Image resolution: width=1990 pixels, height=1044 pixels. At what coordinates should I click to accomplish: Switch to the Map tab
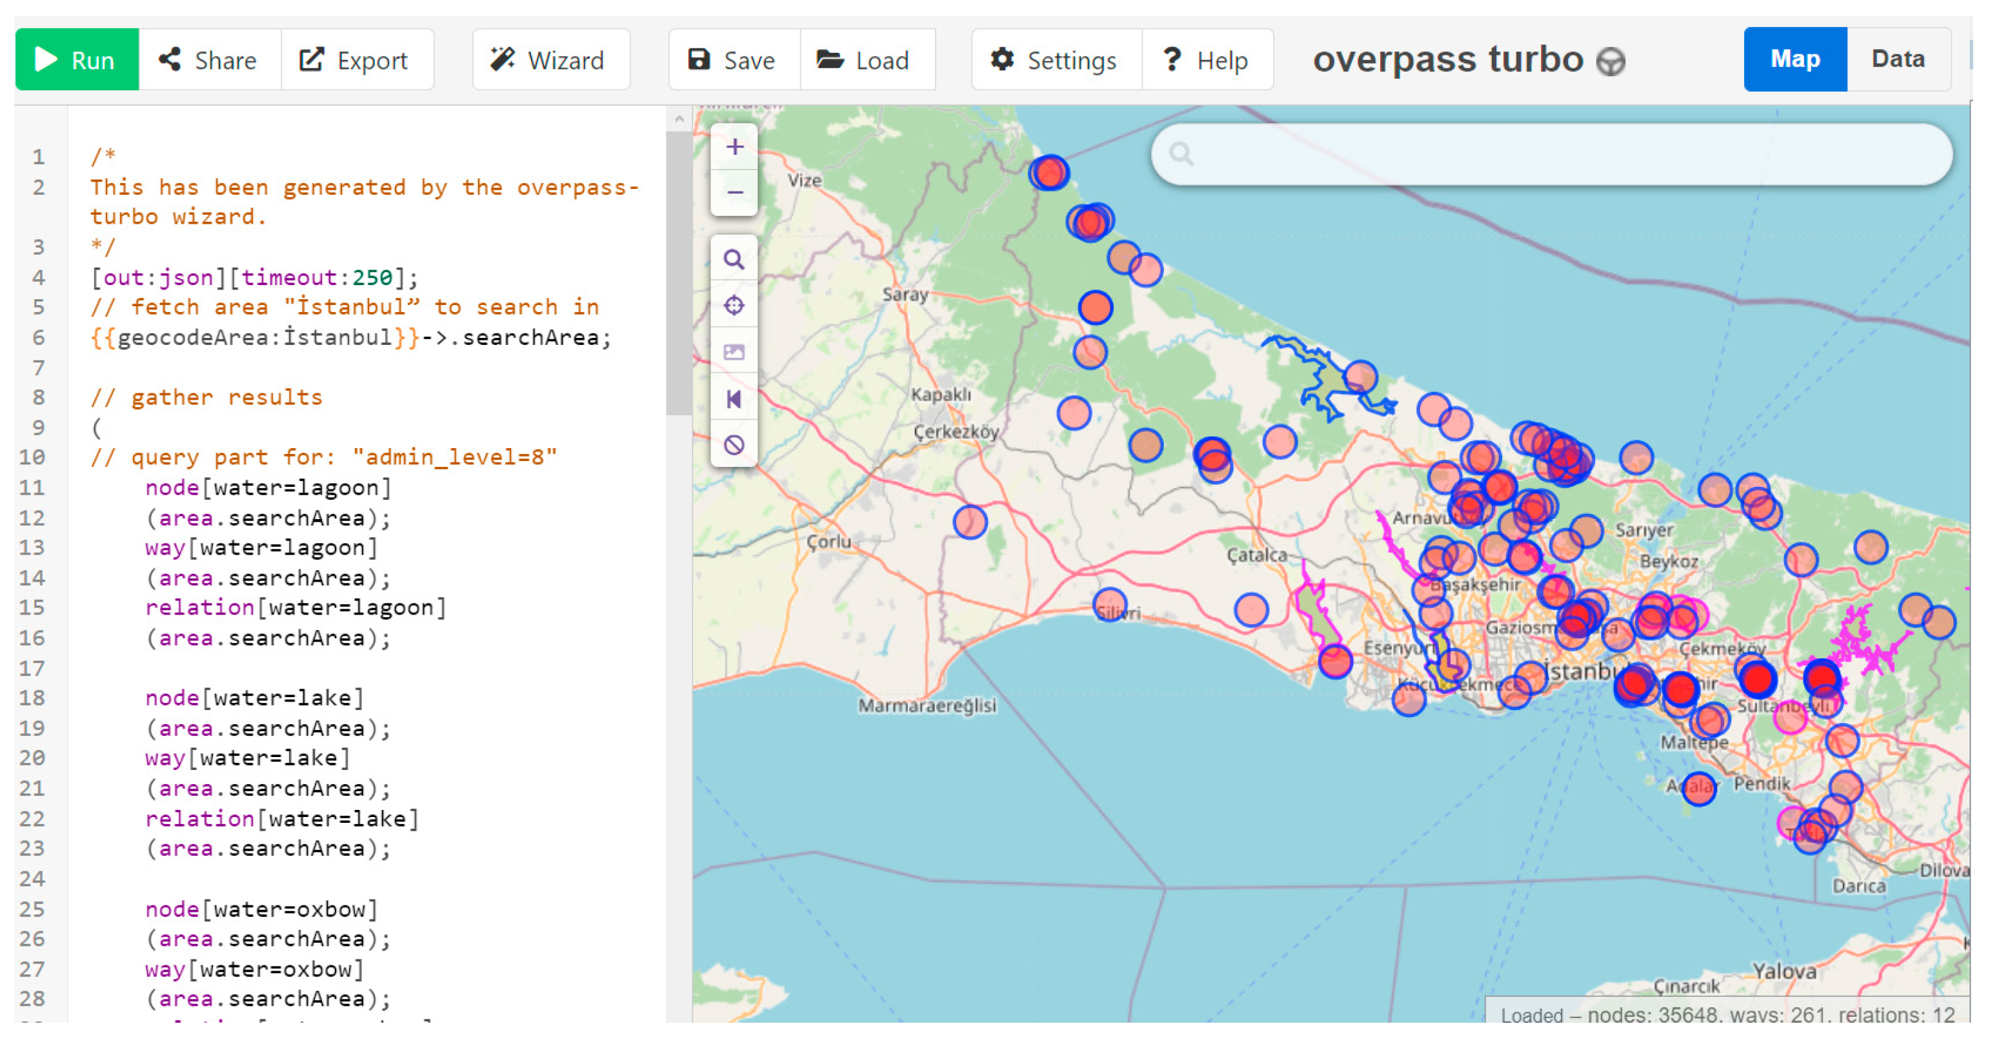[x=1794, y=59]
